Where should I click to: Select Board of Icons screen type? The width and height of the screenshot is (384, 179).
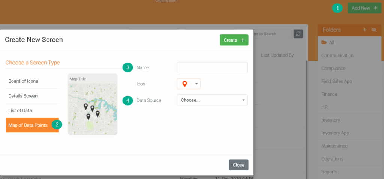[x=32, y=81]
